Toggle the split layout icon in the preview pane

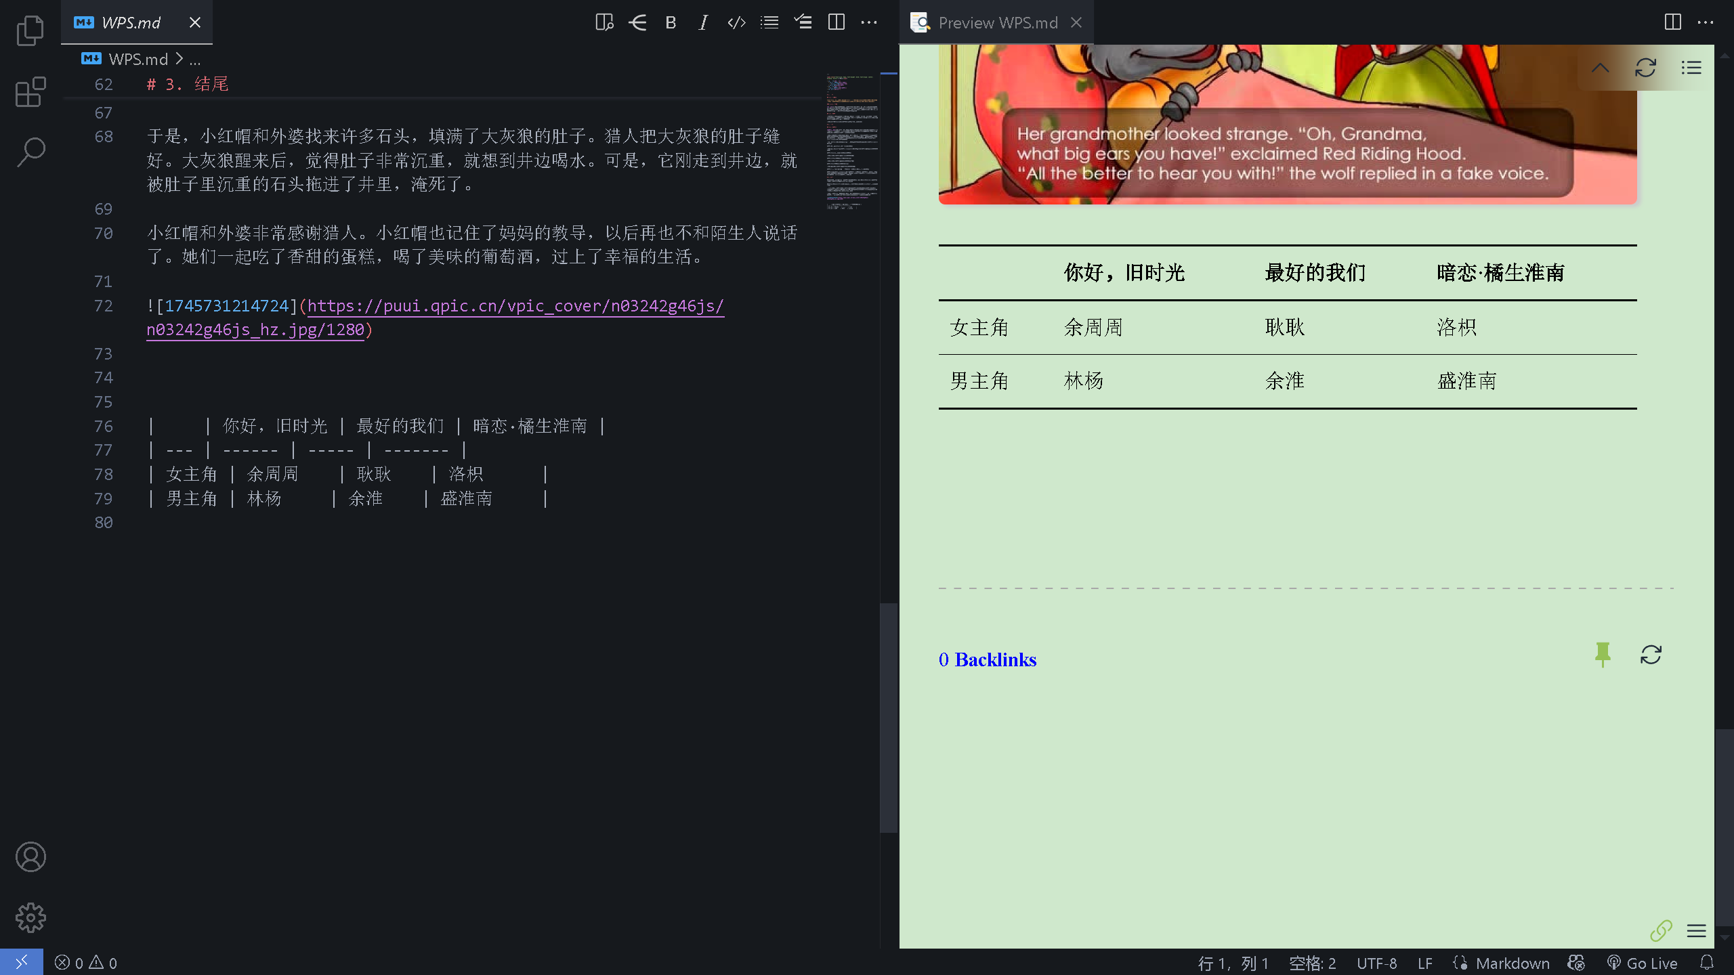[1672, 22]
